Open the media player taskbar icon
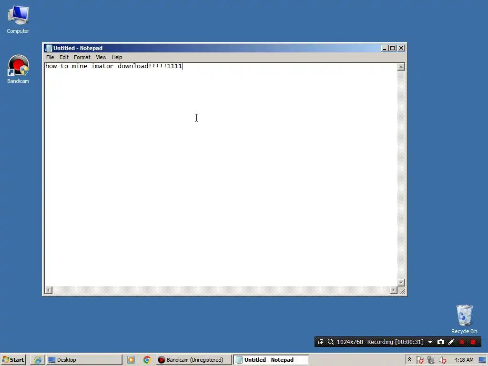This screenshot has height=366, width=488. (x=131, y=360)
